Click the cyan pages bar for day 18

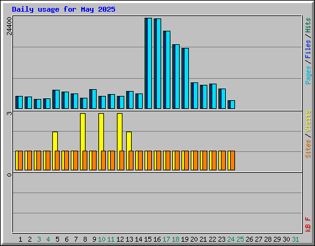177,76
